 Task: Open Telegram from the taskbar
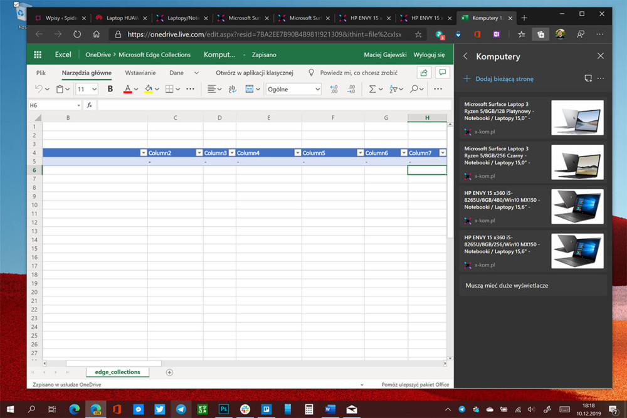[x=181, y=409]
